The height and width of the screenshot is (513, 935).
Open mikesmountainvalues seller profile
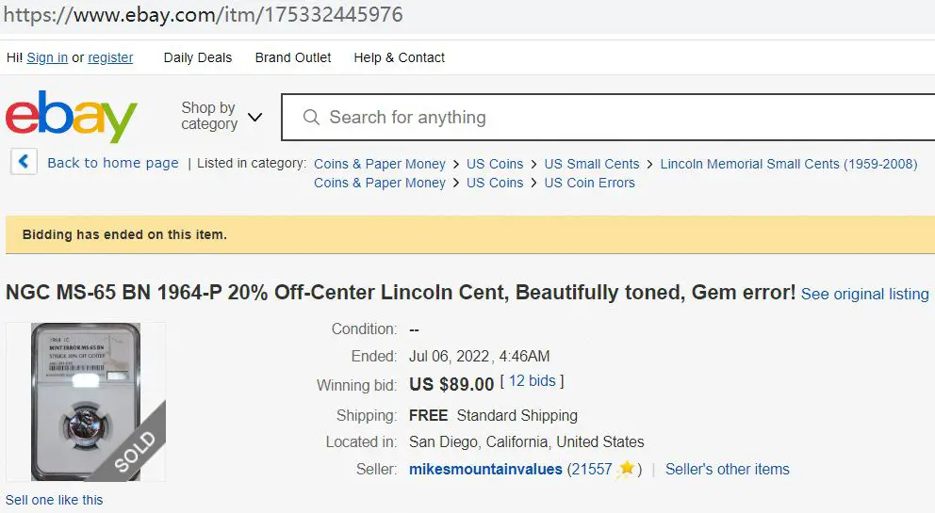(x=485, y=470)
